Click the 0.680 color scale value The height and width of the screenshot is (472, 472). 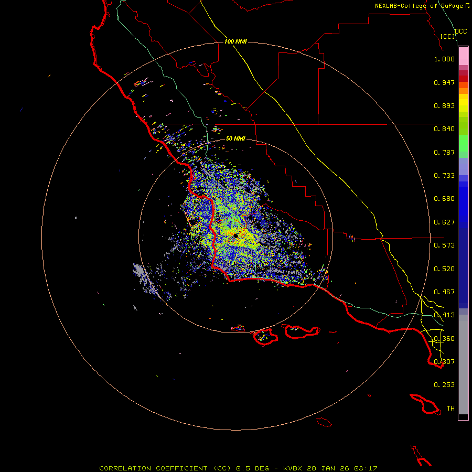point(444,199)
